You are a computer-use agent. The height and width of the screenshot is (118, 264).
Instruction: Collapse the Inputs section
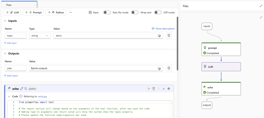[x=5, y=21]
